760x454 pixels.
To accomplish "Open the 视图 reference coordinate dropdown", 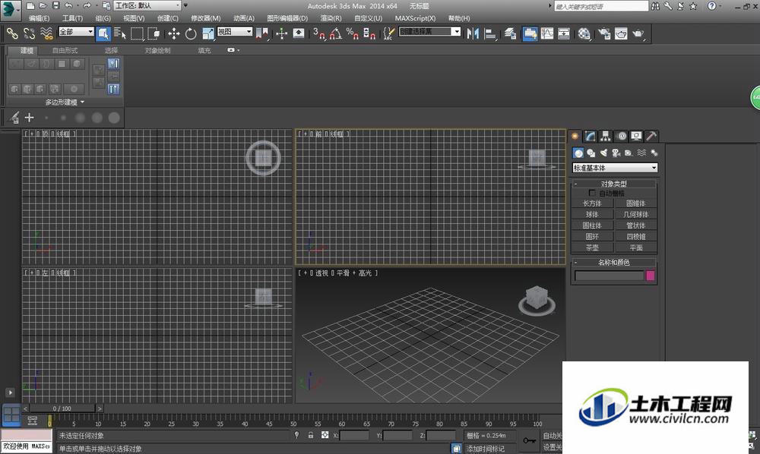I will (x=235, y=31).
